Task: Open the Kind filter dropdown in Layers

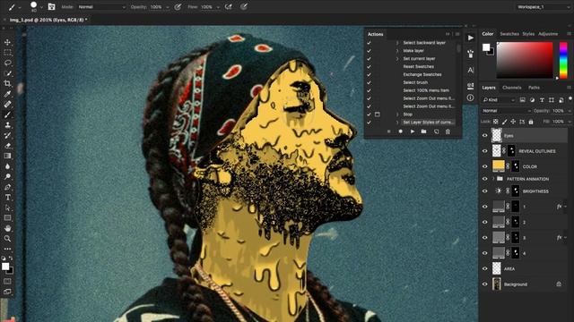Action: point(499,99)
